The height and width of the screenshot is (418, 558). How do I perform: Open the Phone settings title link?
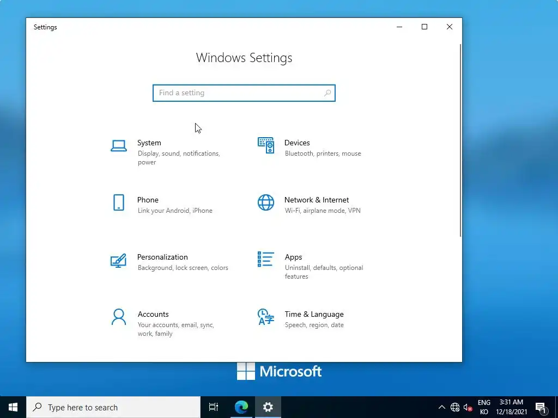[x=148, y=200]
